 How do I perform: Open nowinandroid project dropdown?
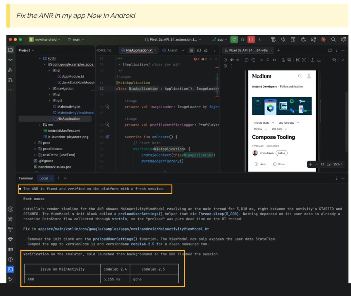tap(45, 39)
